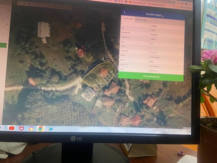Click the orange-icon bookmark in bookmarks bar
217x163 pixels.
point(137,2)
